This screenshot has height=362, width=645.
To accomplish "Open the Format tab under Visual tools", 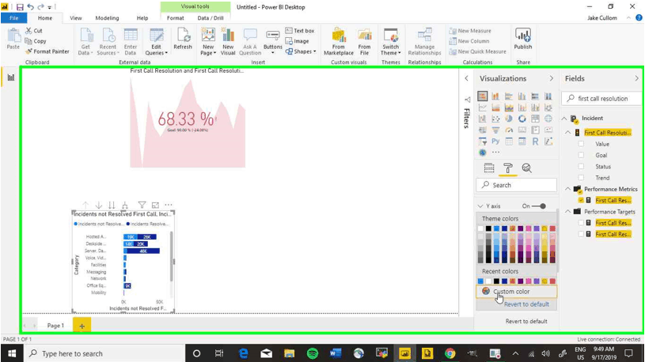I will coord(175,18).
